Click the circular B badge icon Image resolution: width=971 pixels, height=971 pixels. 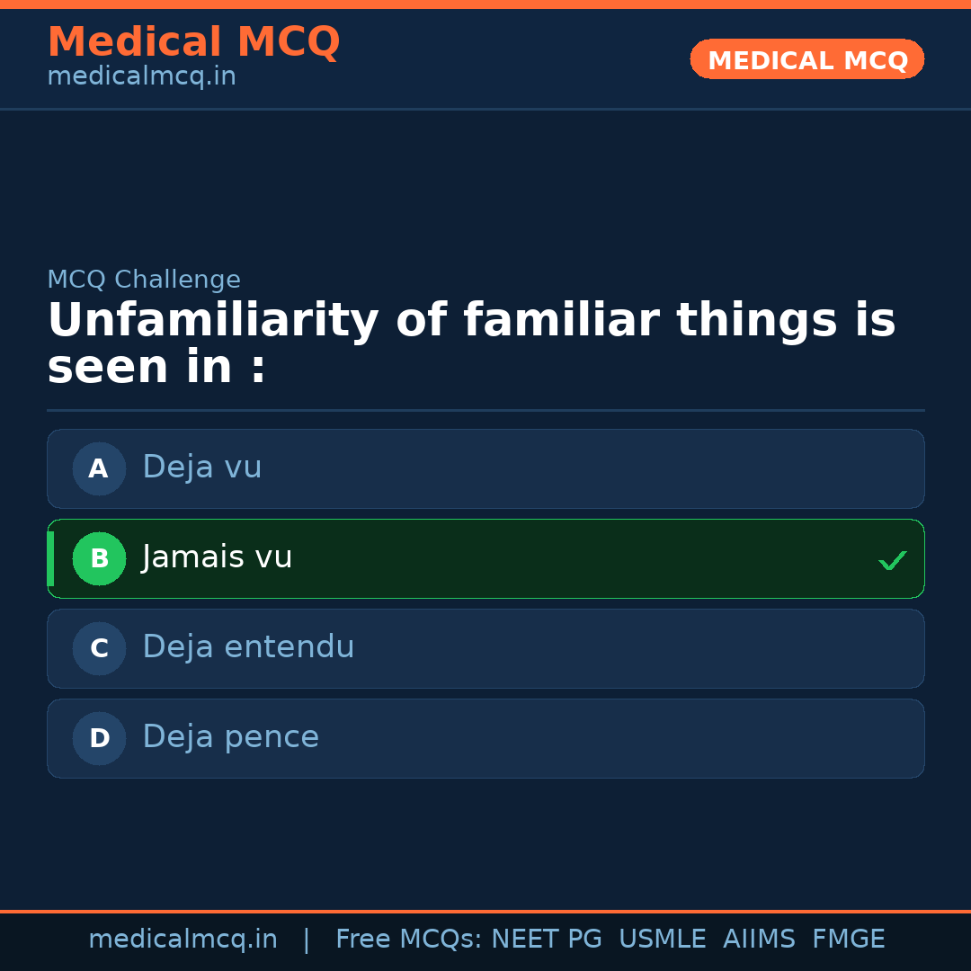(x=99, y=558)
